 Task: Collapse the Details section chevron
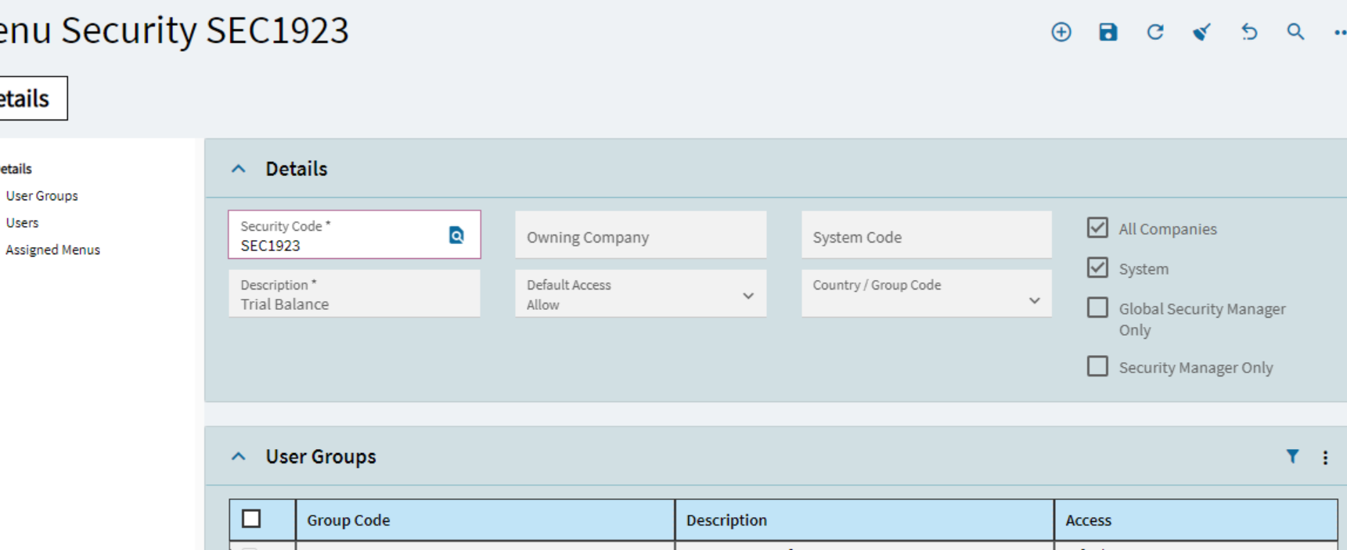tap(239, 169)
